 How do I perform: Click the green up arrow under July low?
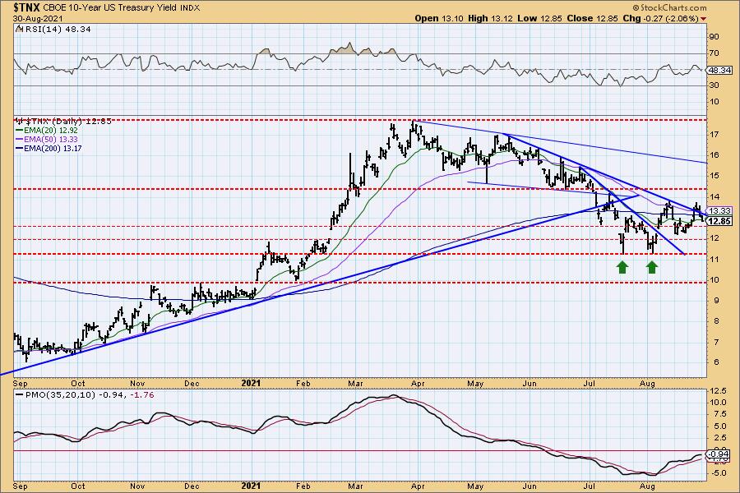tap(622, 268)
